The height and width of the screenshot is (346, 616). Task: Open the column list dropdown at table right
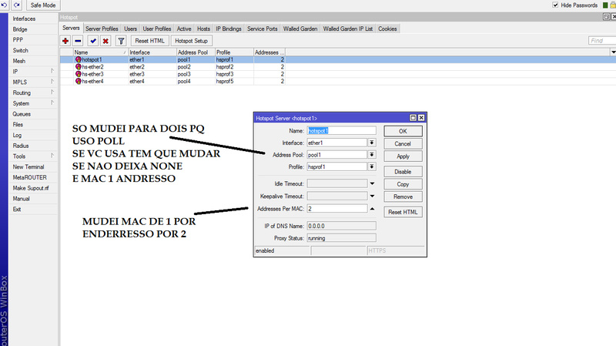point(613,52)
